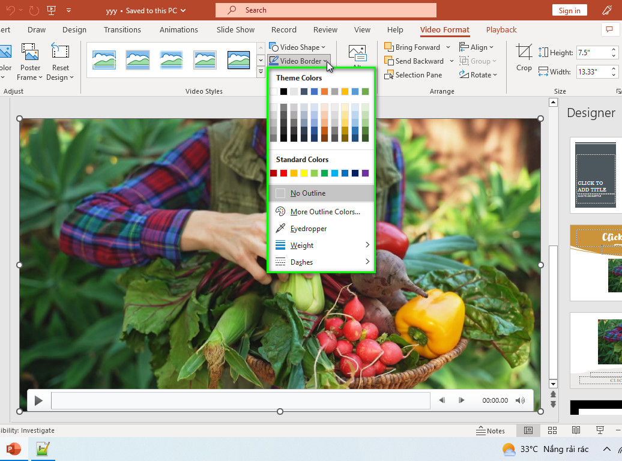Screen dimensions: 622x461
Task: Click the Search box
Action: [325, 10]
